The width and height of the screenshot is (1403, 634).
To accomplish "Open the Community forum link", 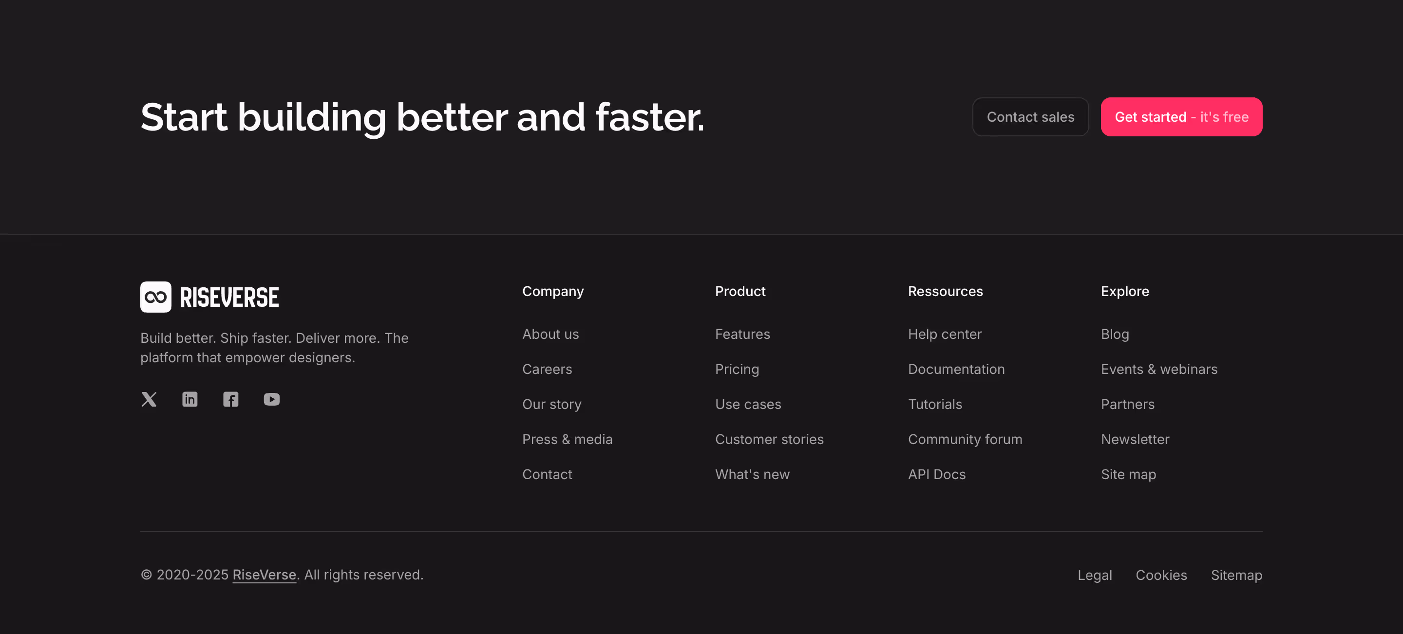I will tap(965, 439).
